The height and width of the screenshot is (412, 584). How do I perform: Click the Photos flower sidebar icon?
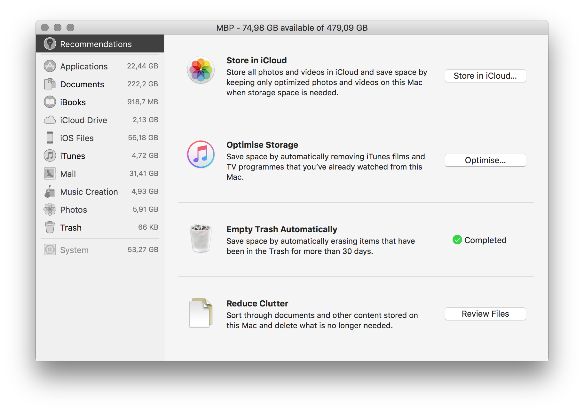[x=50, y=209]
